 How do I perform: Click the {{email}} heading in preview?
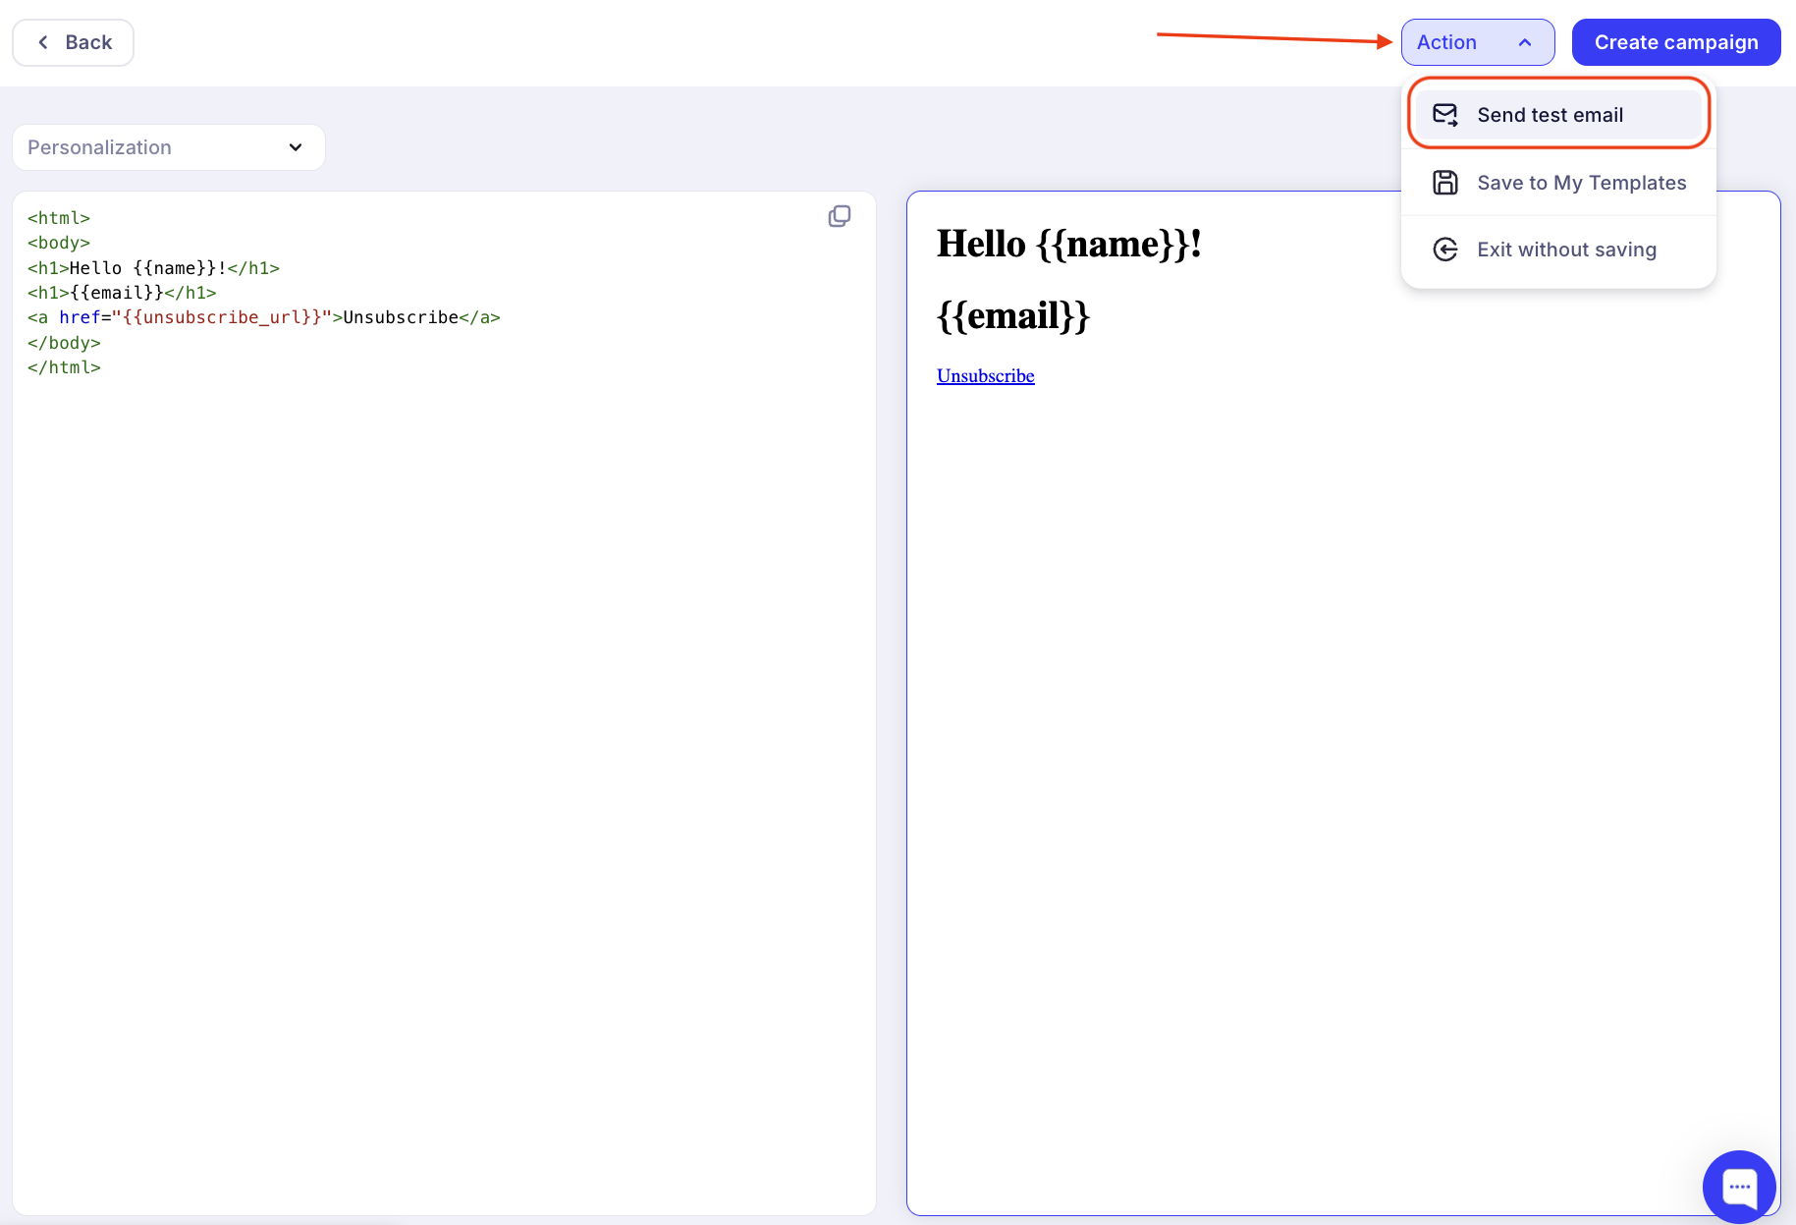1012,316
